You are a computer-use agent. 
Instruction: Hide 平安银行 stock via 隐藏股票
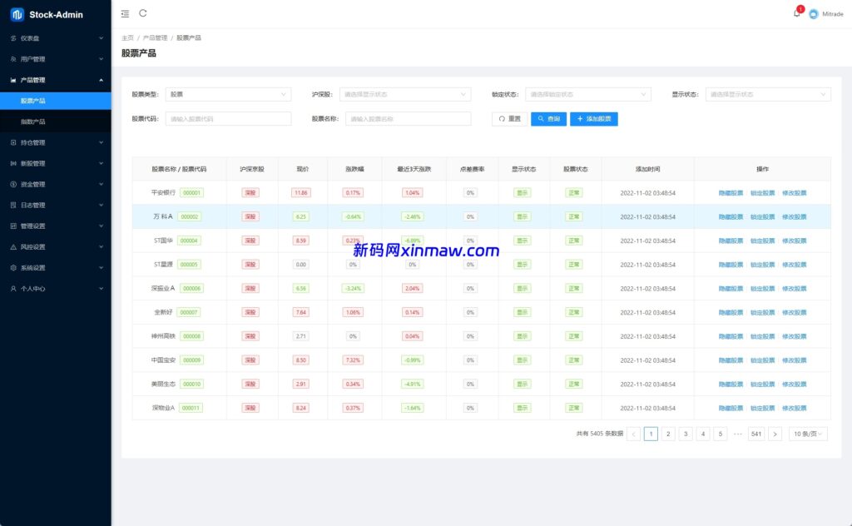point(731,193)
